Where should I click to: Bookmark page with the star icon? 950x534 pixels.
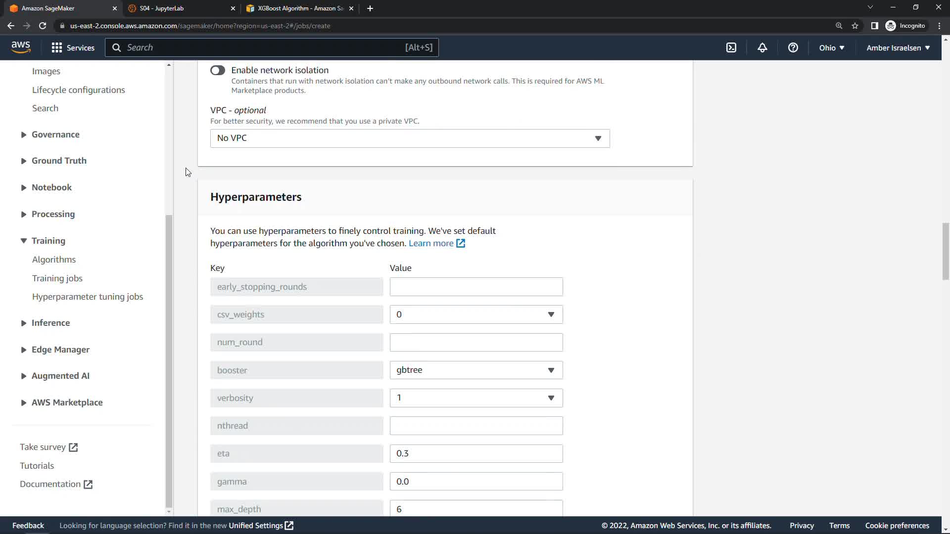(855, 26)
